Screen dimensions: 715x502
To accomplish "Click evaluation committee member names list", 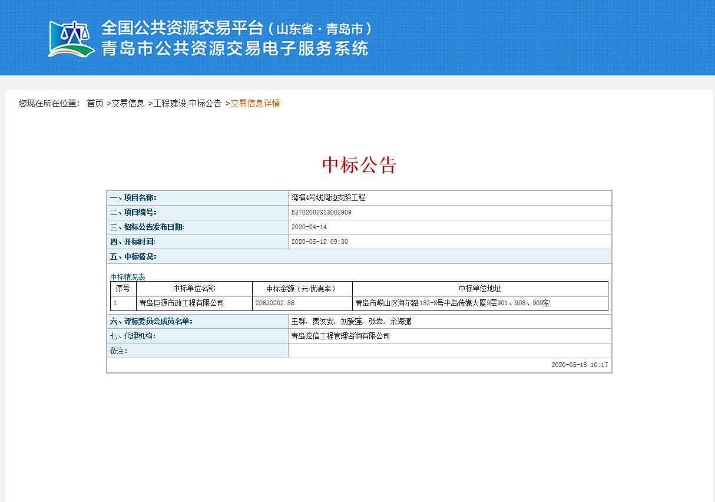I will tap(351, 322).
